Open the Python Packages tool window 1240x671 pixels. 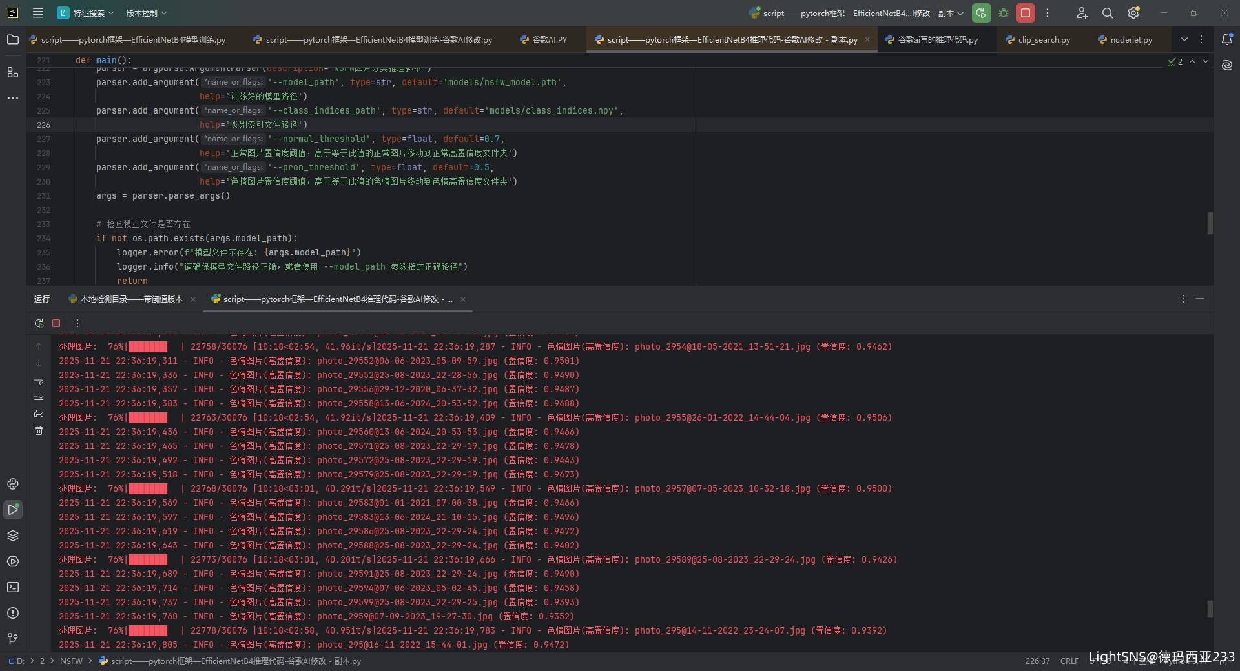12,536
